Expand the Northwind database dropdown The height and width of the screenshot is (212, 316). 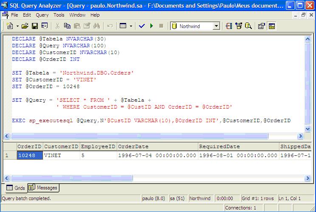pos(216,26)
